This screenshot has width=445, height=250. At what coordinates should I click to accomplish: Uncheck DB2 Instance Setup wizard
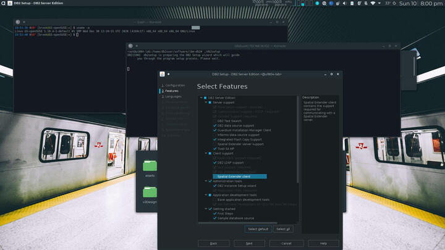click(215, 186)
